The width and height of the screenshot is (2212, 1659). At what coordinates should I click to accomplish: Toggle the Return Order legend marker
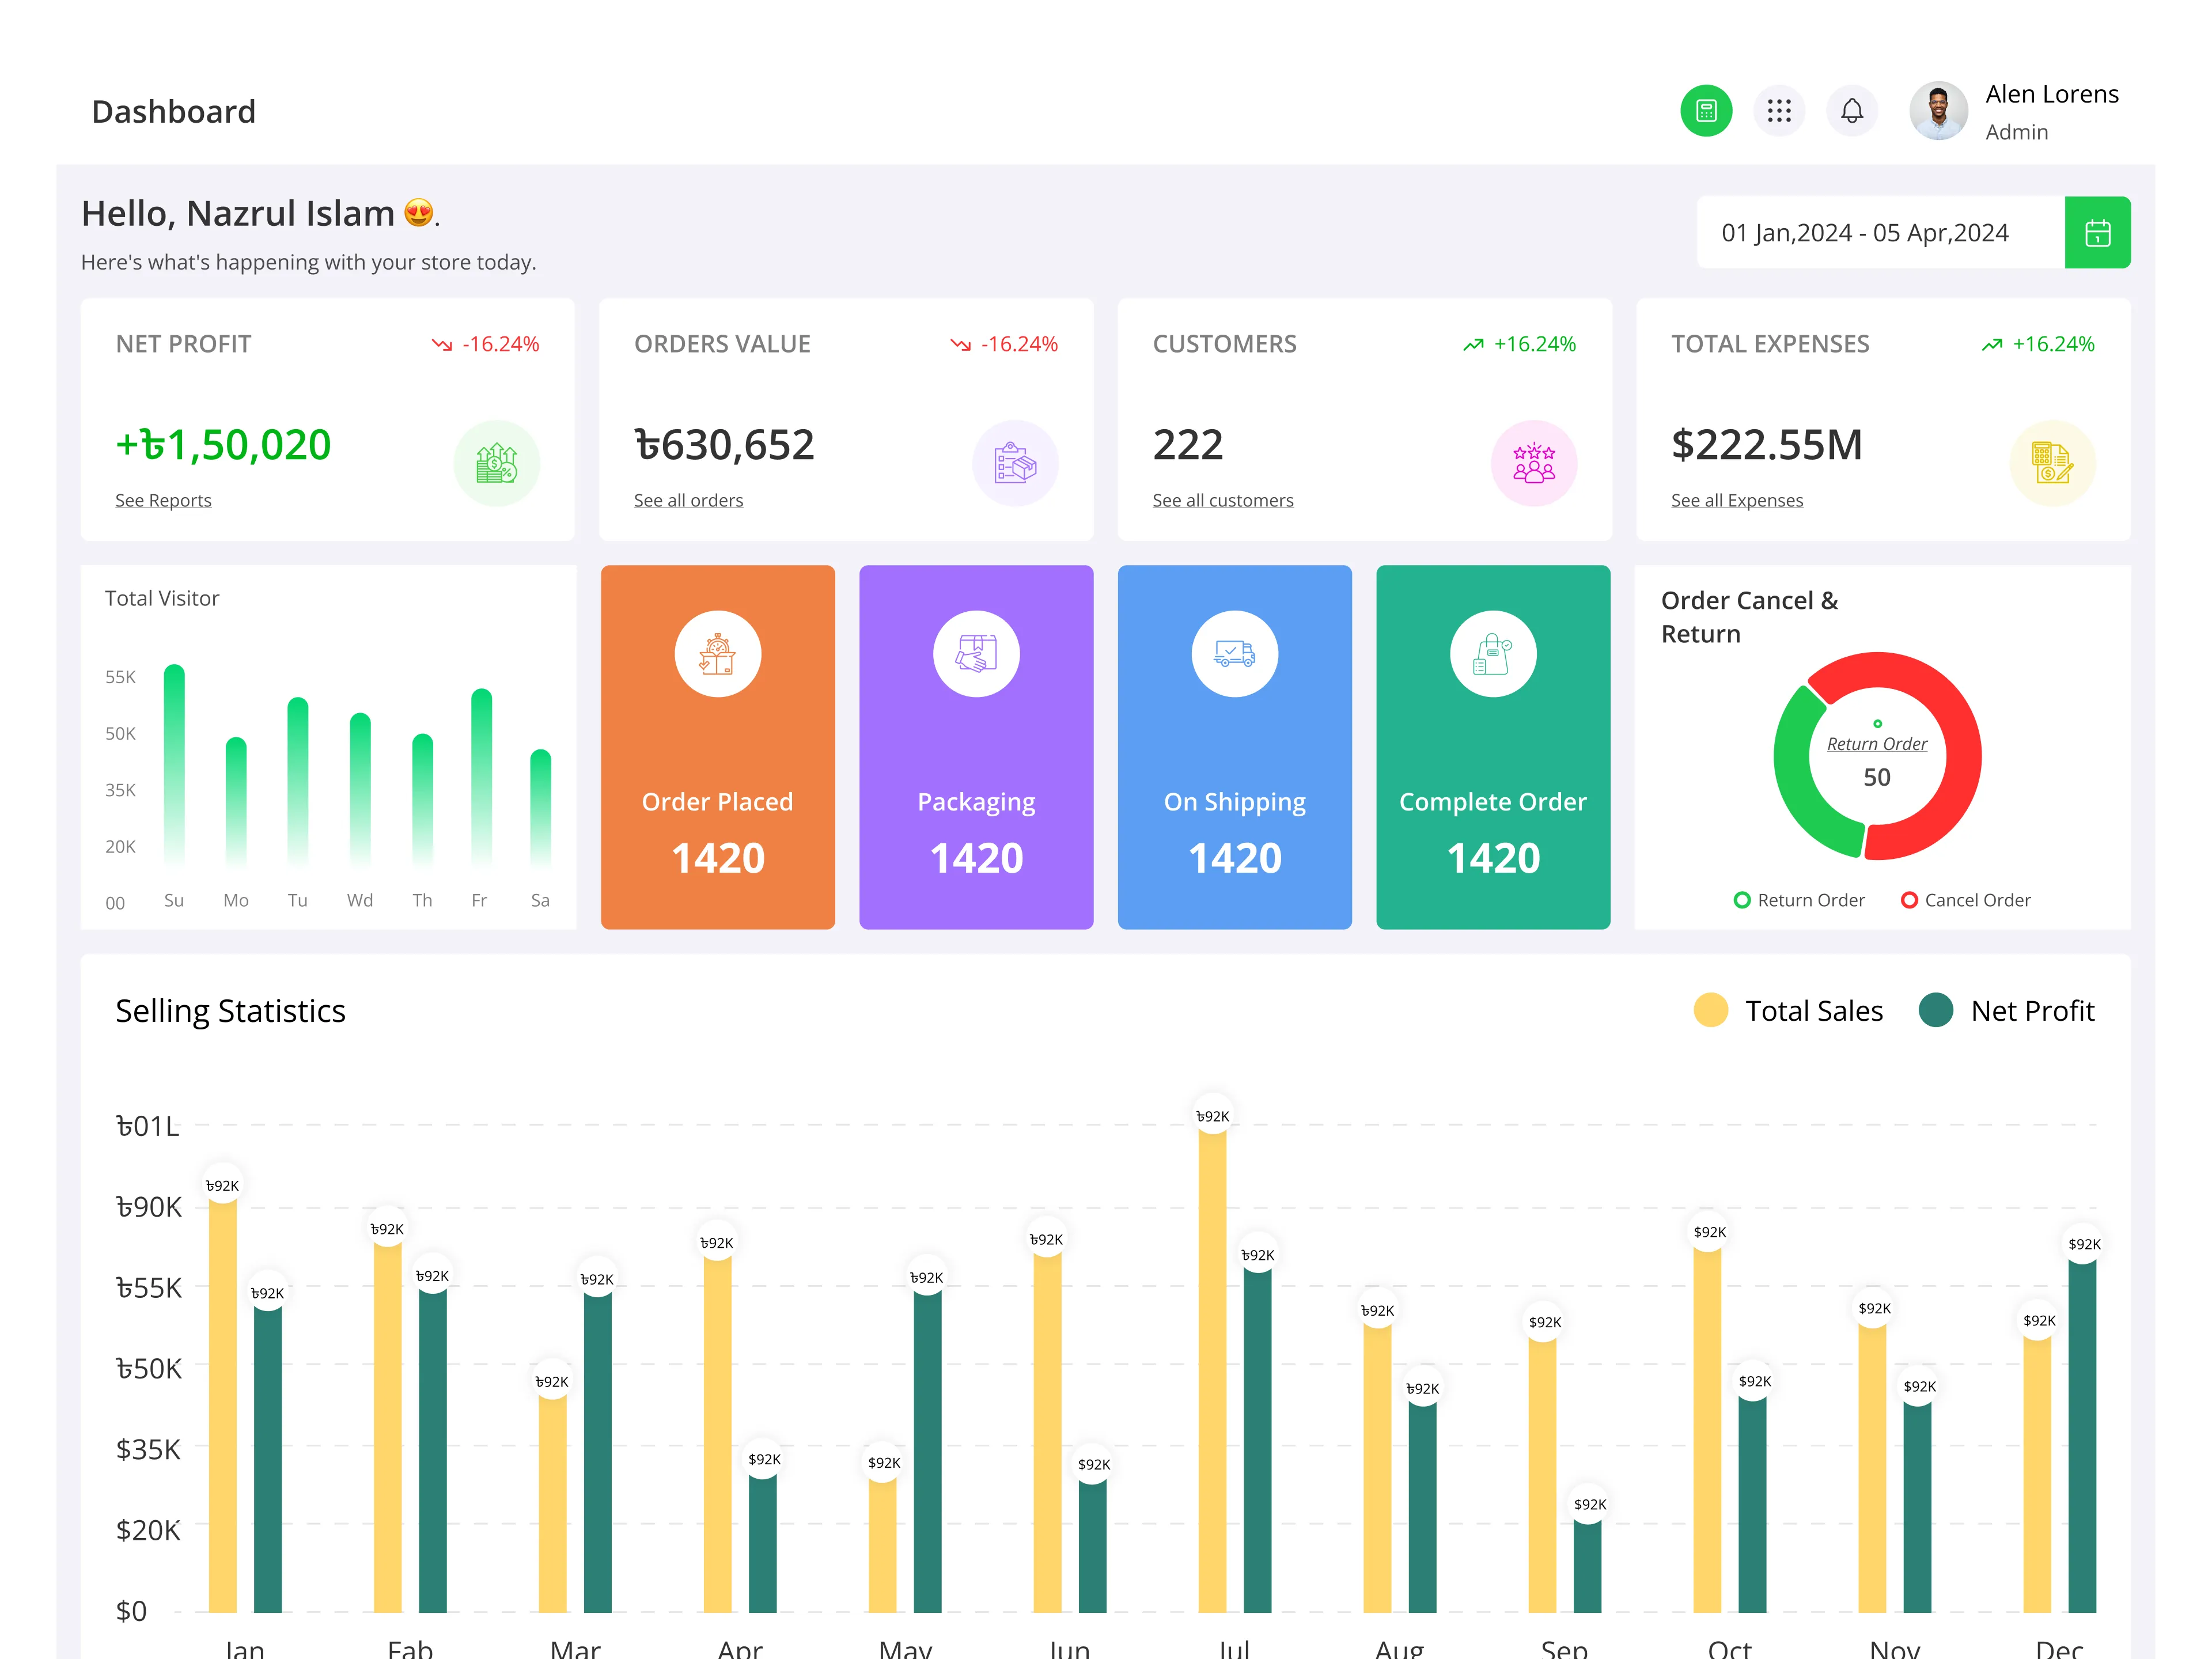(x=1742, y=900)
